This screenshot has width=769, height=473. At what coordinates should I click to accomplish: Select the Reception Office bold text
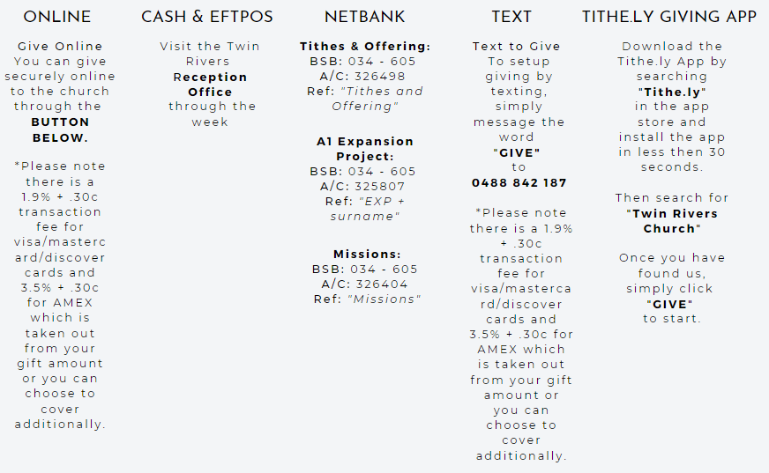click(x=210, y=85)
